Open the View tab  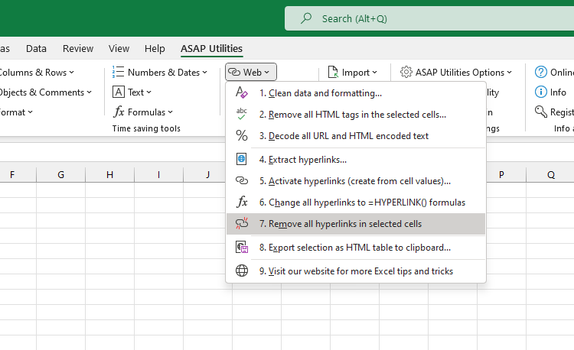tap(119, 49)
